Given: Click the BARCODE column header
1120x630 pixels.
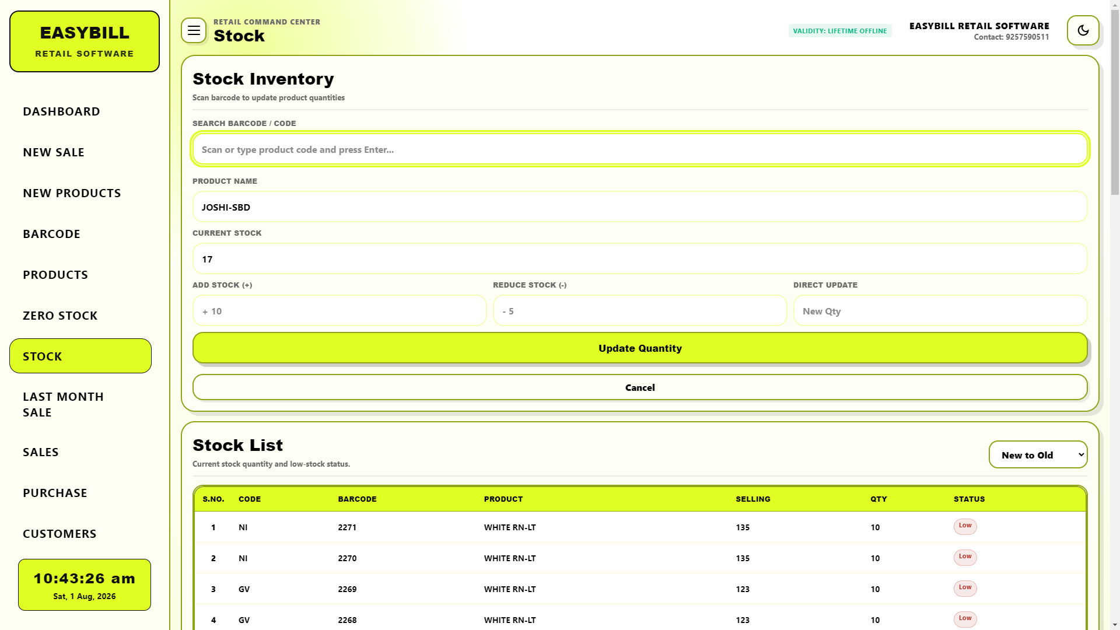Looking at the screenshot, I should (357, 499).
